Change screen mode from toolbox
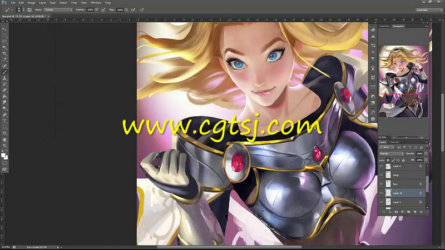 4,169
